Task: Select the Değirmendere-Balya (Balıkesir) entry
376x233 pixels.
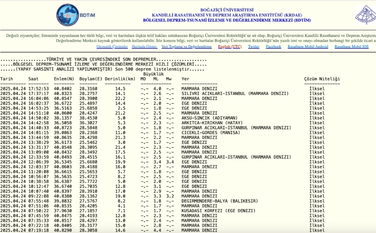Action: (x=219, y=201)
